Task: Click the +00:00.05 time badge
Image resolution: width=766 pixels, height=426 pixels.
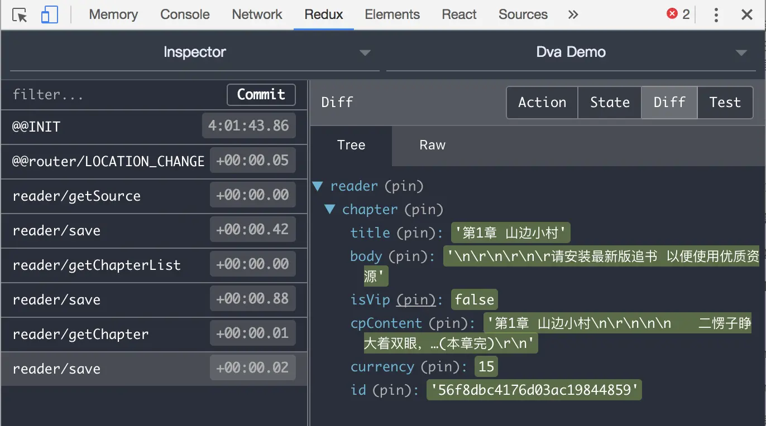Action: tap(252, 161)
